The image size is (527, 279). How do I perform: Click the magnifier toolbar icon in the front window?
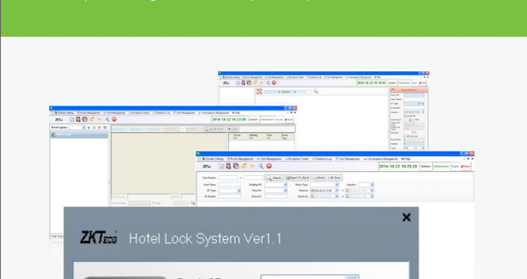coord(260,166)
